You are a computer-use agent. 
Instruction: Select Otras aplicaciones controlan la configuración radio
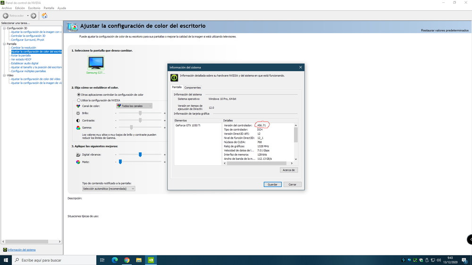pos(78,95)
